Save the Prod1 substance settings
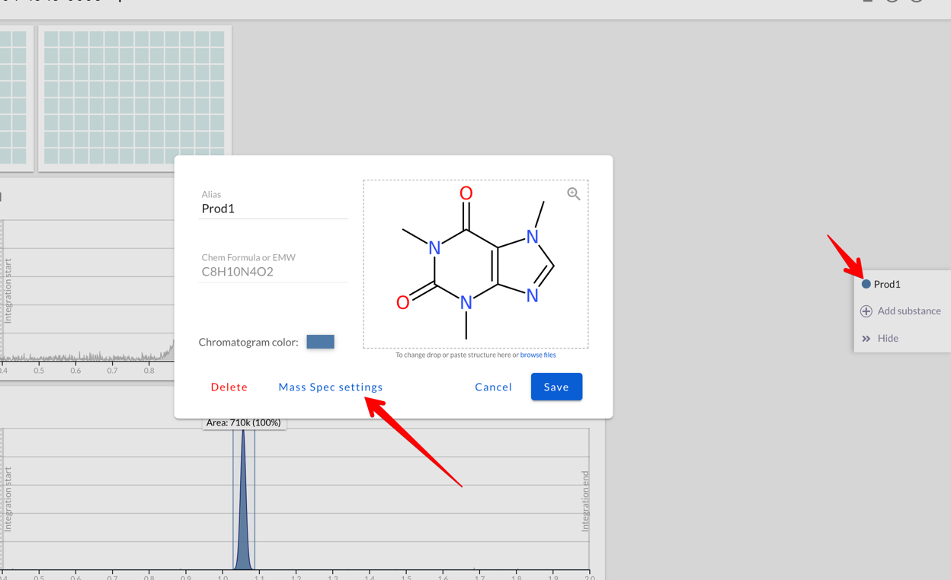 pos(556,387)
